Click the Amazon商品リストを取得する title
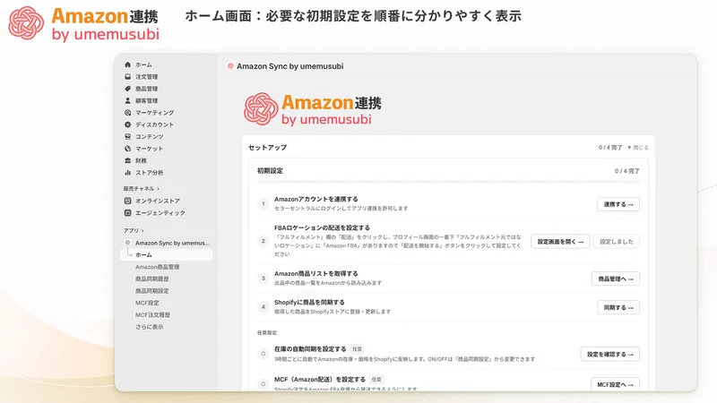The width and height of the screenshot is (717, 403). (x=316, y=274)
